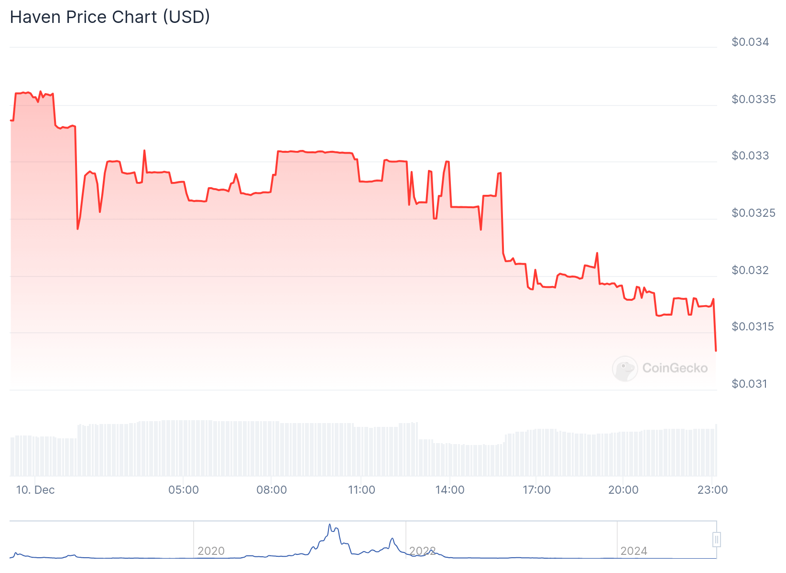
Task: Click the 11:00 time axis label
Action: point(361,490)
